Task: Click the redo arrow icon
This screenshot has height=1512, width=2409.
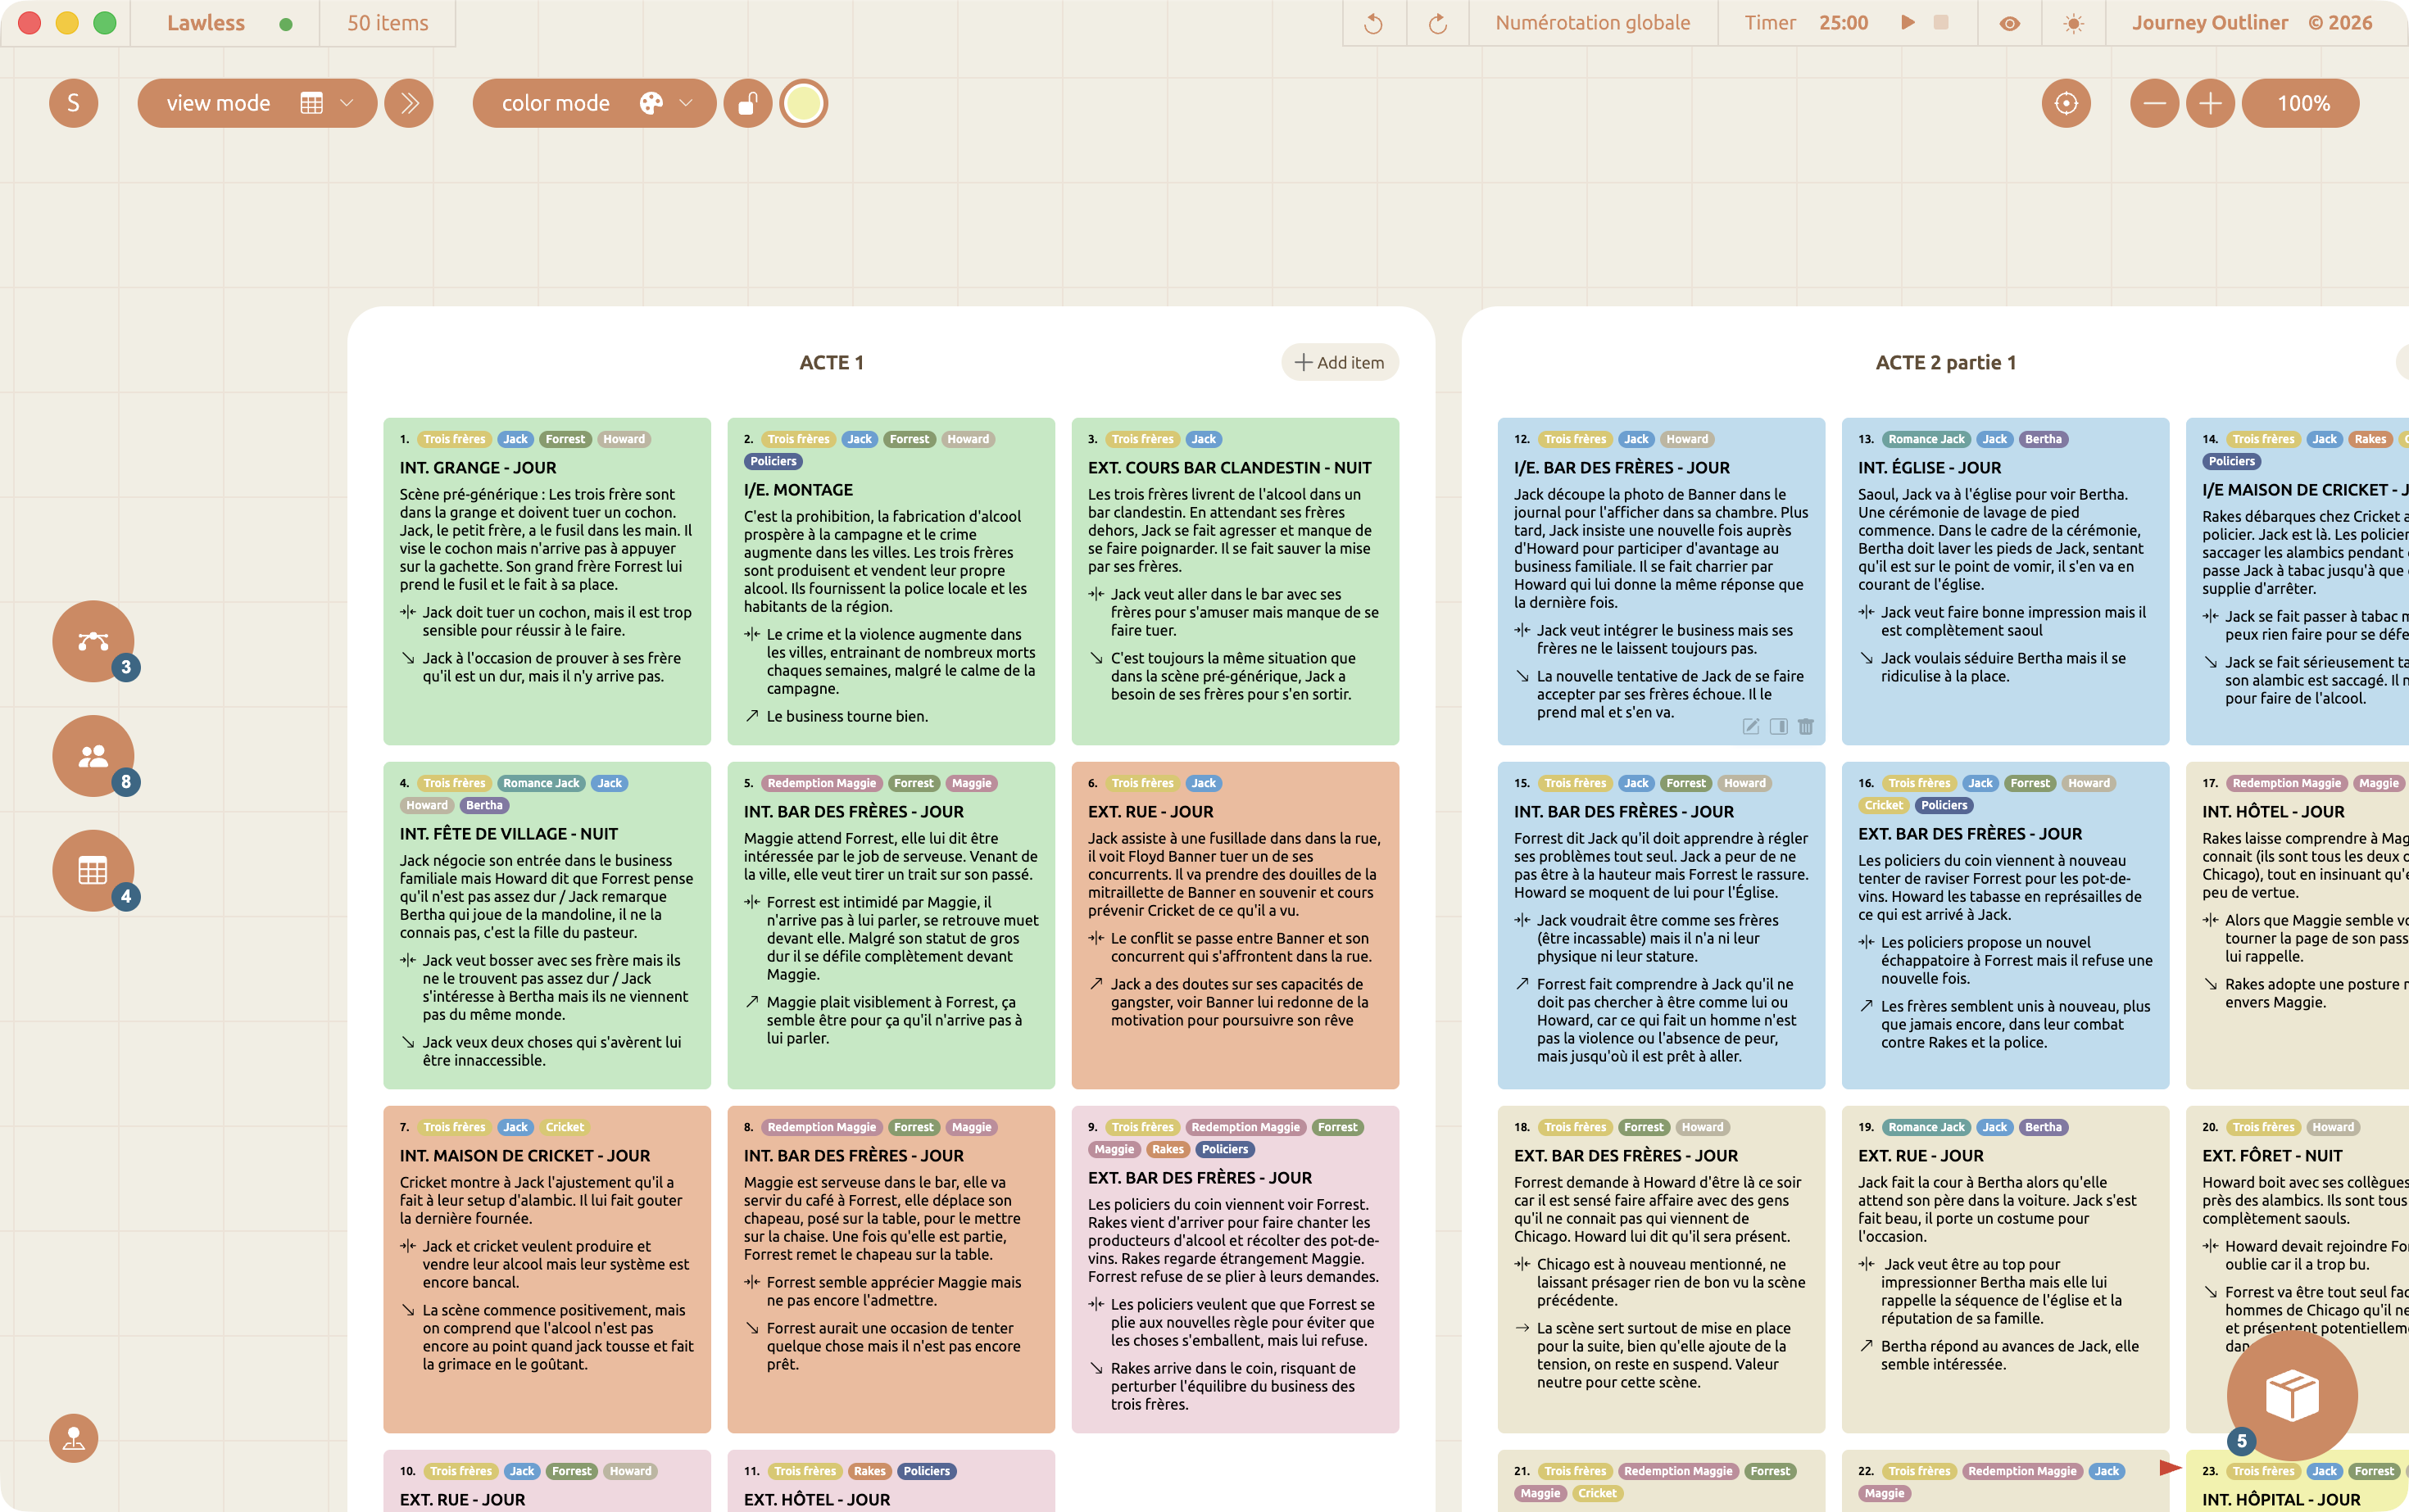Action: [x=1437, y=23]
